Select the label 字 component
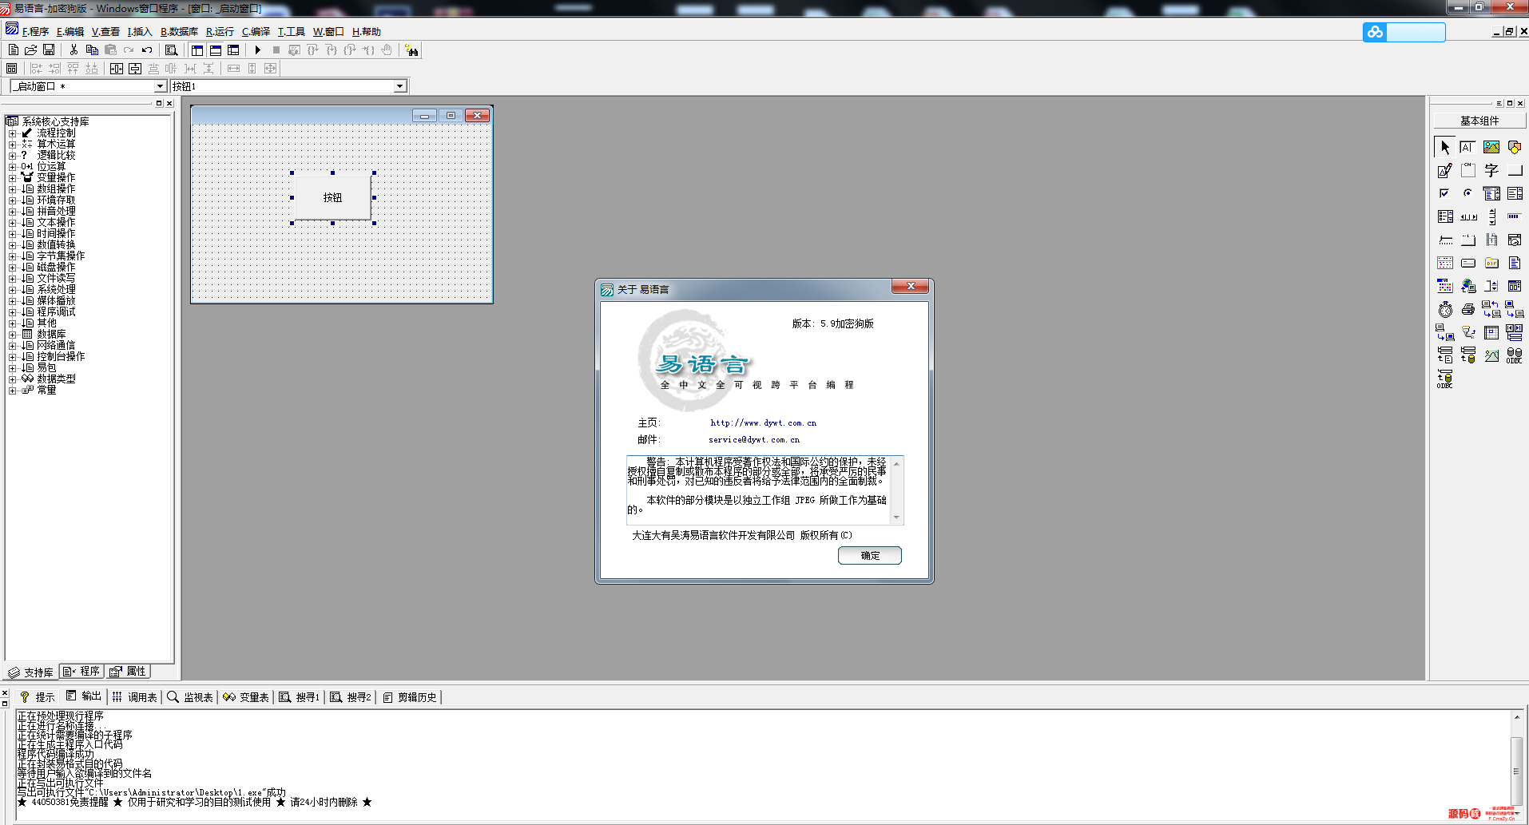Viewport: 1529px width, 825px height. point(1491,170)
